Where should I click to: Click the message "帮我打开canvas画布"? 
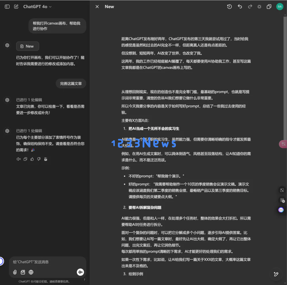57,26
